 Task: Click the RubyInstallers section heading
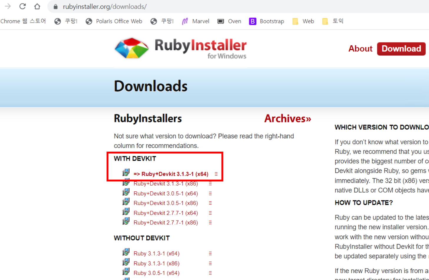coord(148,119)
